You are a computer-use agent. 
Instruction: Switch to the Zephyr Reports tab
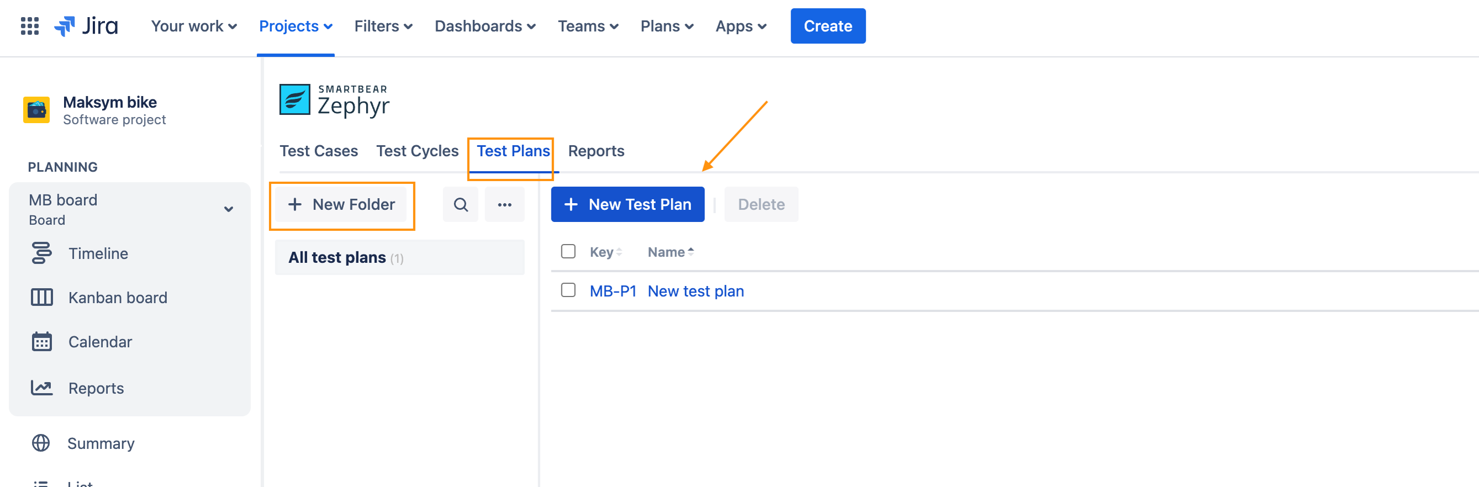coord(596,151)
